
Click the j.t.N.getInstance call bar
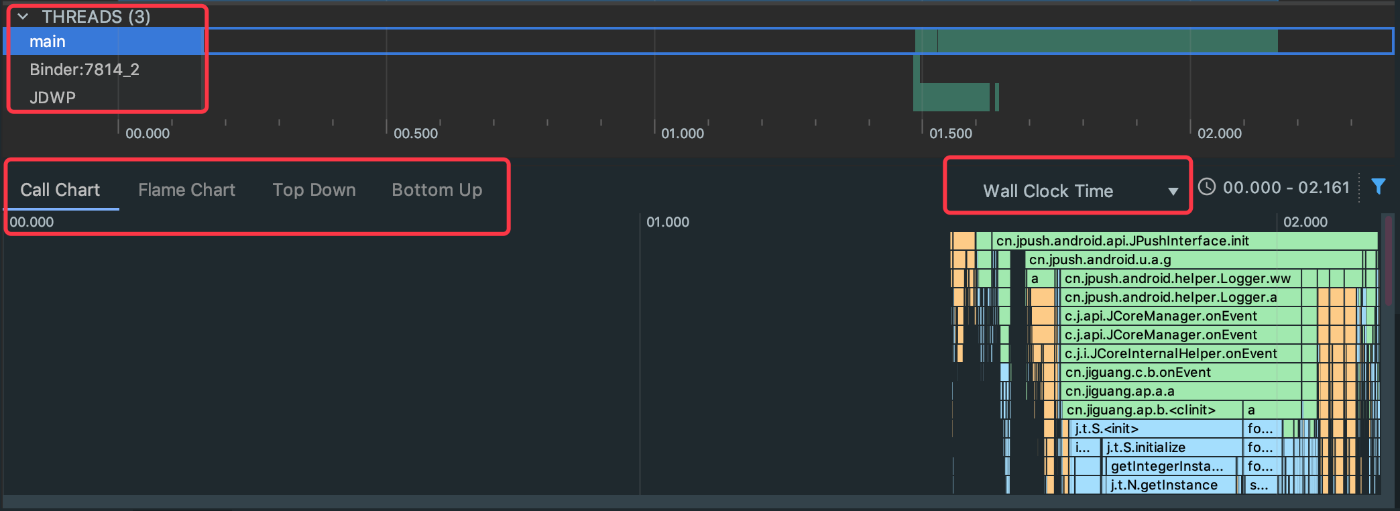click(1171, 485)
